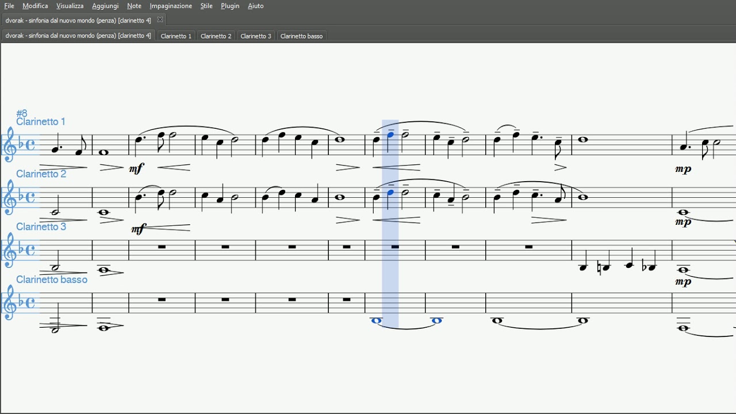Select the Clarinetto 3 staff label
This screenshot has height=414, width=736.
41,227
